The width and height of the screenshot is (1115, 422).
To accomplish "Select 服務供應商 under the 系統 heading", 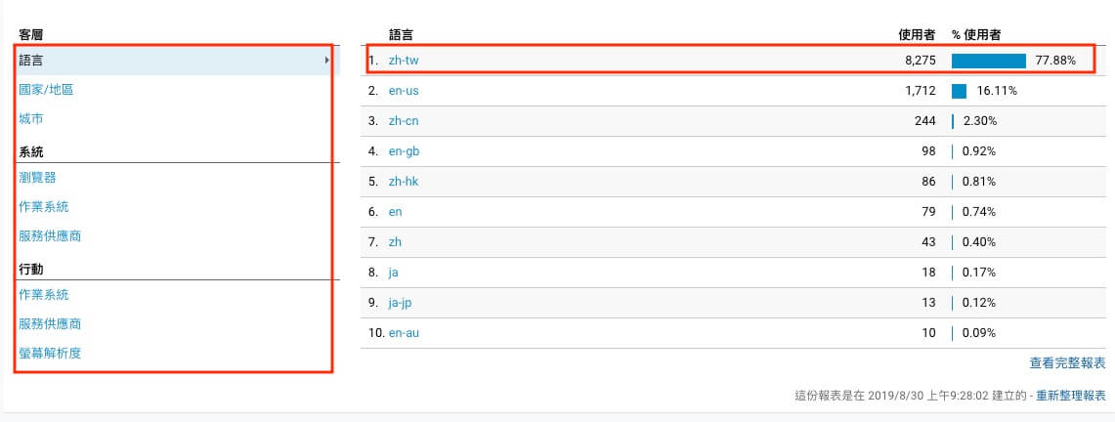I will 50,236.
